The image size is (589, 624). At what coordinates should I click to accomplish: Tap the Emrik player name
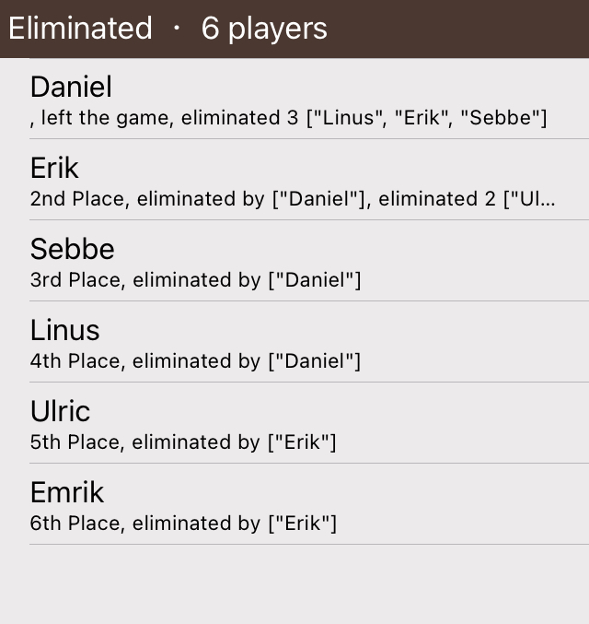click(x=67, y=492)
